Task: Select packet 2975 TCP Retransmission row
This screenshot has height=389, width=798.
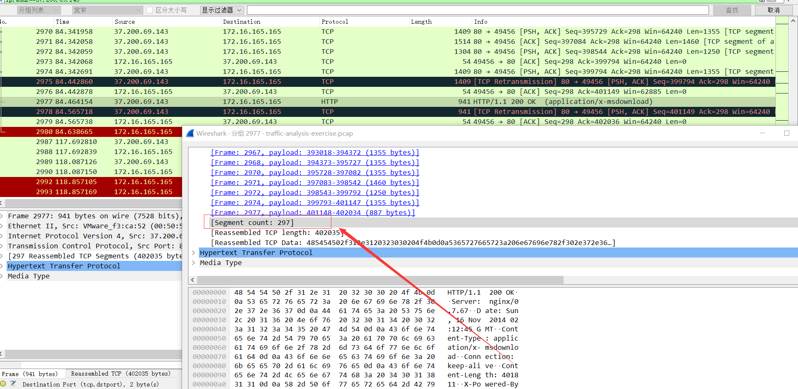Action: tap(388, 81)
